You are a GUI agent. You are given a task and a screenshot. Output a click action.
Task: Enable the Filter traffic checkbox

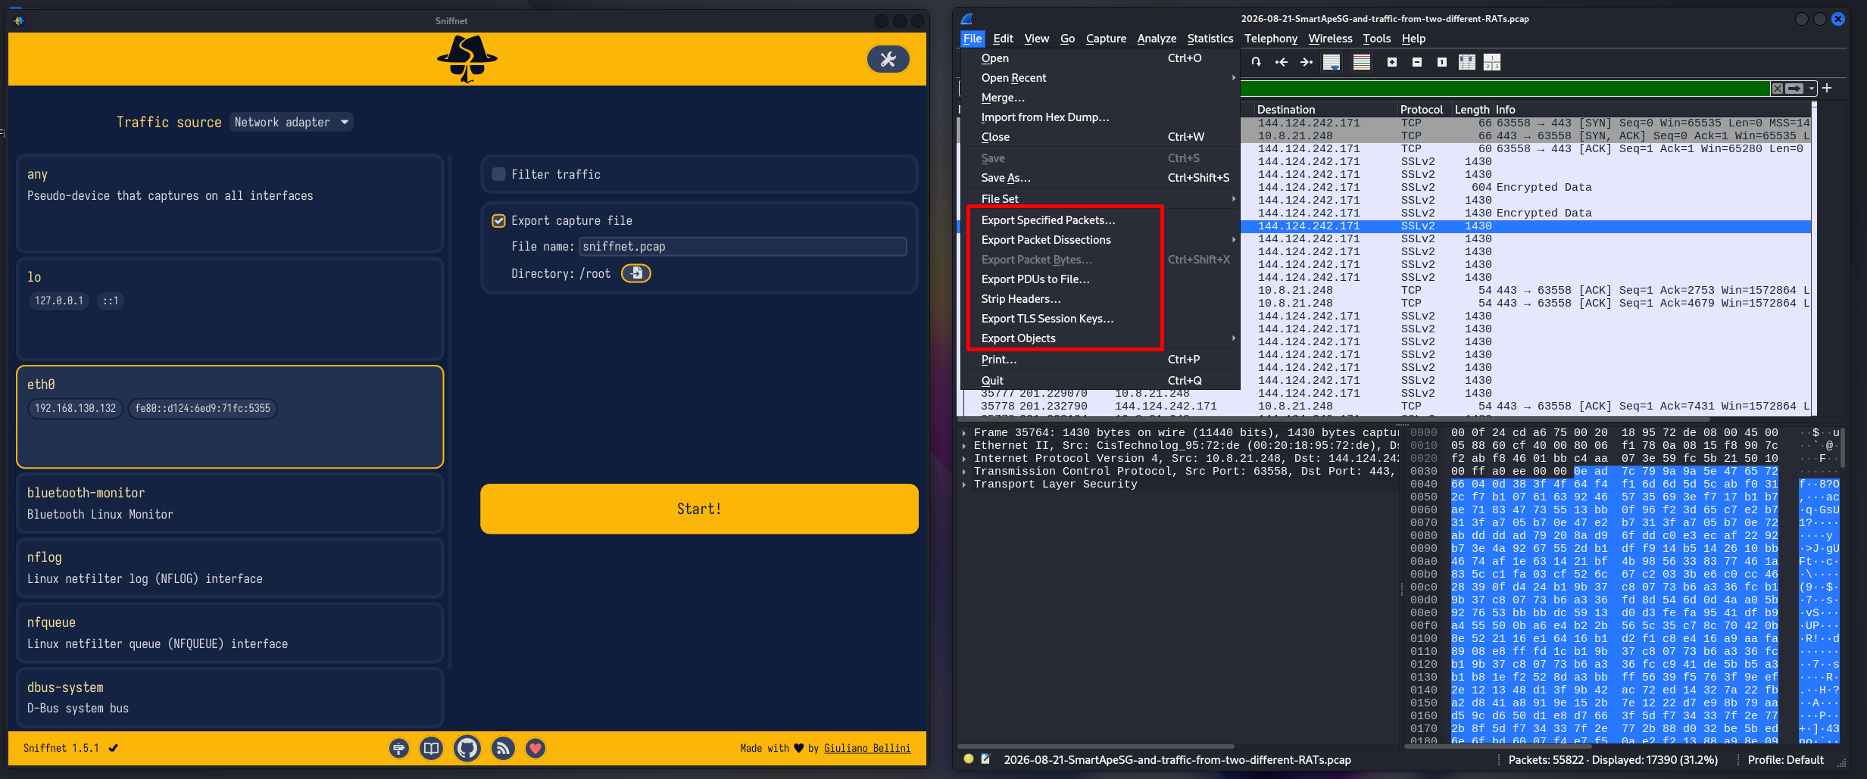(498, 174)
